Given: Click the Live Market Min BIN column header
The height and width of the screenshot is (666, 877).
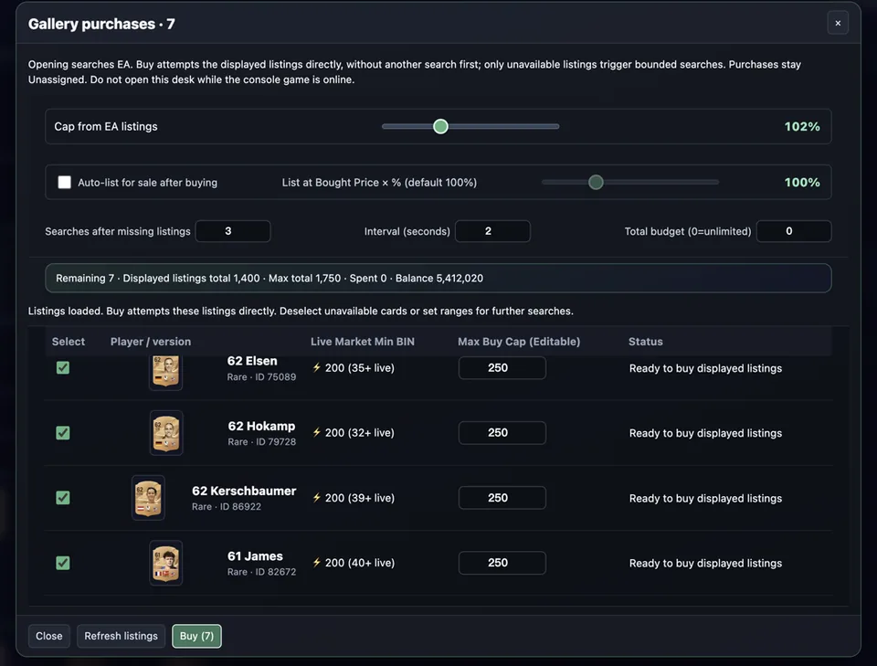Looking at the screenshot, I should pyautogui.click(x=363, y=342).
